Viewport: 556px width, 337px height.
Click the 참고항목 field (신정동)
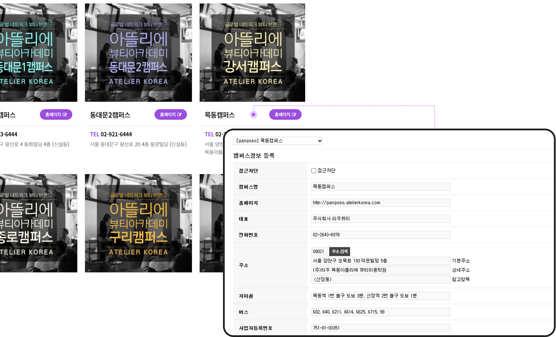(381, 279)
